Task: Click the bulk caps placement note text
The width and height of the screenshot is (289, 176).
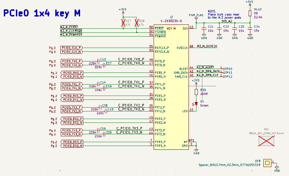Action: coord(224,14)
